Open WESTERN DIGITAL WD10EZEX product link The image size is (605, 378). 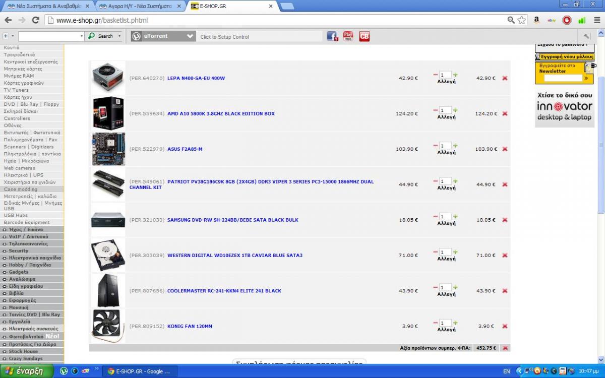click(235, 256)
